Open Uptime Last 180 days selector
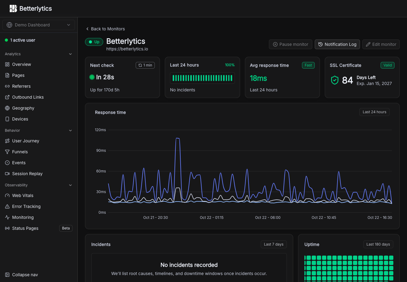Screen dimensions: 407x282 [378, 244]
